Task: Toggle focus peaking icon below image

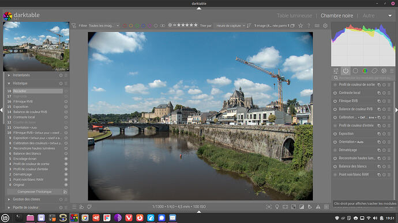Action: click(x=269, y=207)
